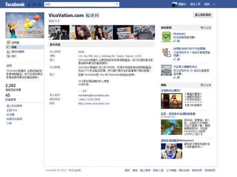Viewport: 237px width, 177px height.
Task: Click the RSS subscribe link
Action: [12, 110]
